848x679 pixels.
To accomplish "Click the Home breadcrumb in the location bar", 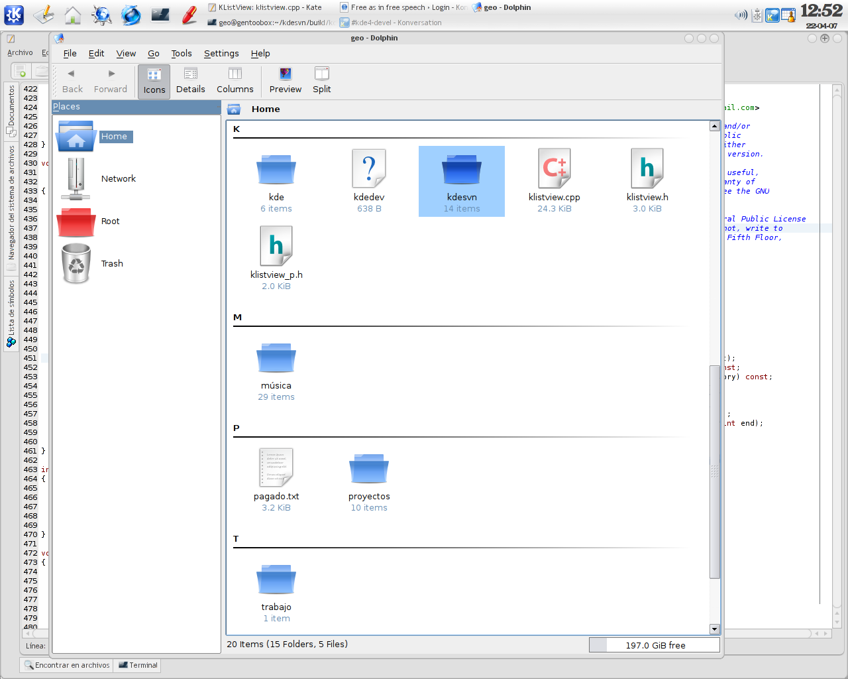I will tap(266, 109).
